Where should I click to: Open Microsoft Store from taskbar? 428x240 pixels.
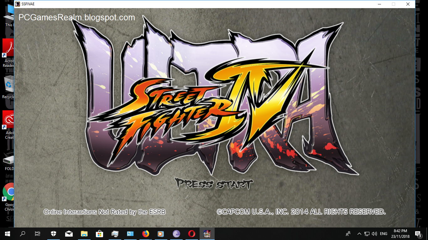pyautogui.click(x=100, y=233)
